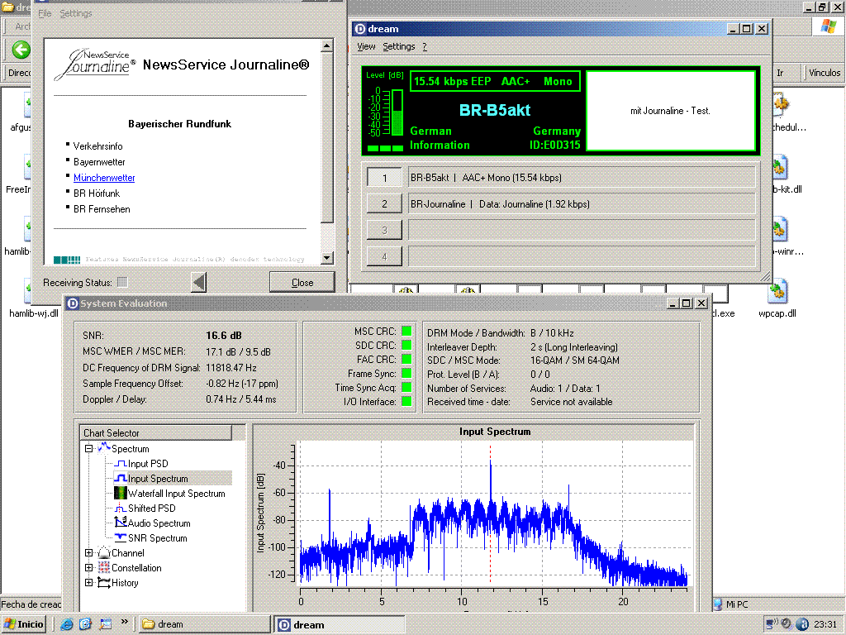Screen dimensions: 846x635
Task: Click the NewsService Journaline logo
Action: [x=95, y=64]
